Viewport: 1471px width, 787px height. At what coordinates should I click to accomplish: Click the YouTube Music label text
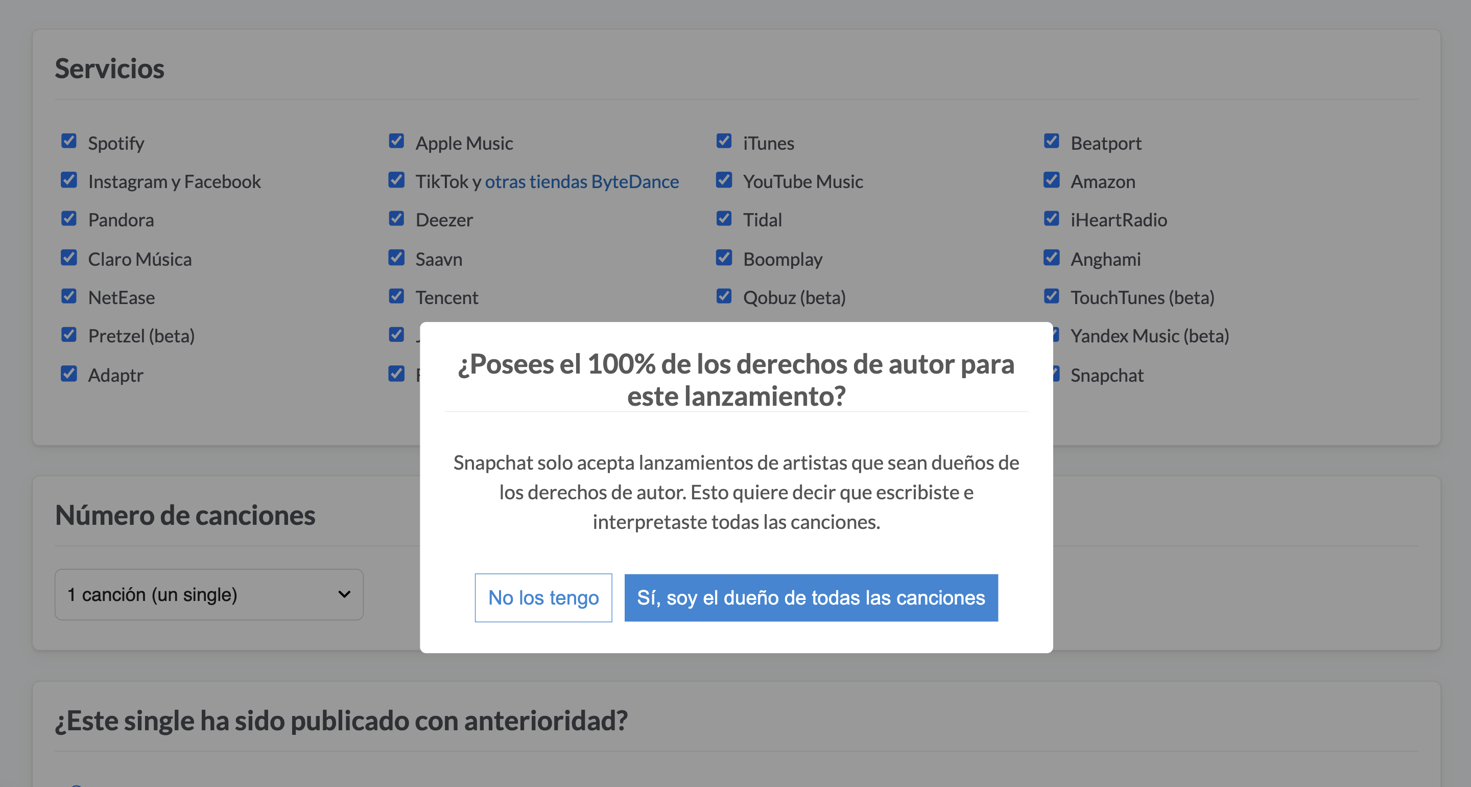[x=803, y=181]
